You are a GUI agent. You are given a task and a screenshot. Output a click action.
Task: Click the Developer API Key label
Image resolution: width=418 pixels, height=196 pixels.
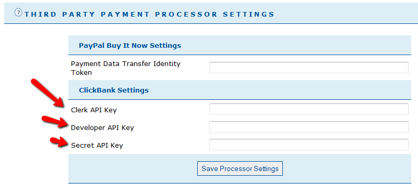click(x=102, y=128)
